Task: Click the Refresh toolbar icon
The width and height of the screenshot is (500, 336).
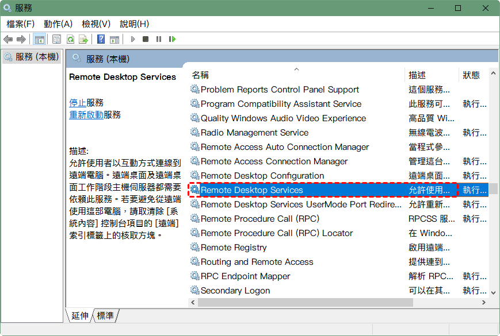Action: click(x=70, y=40)
